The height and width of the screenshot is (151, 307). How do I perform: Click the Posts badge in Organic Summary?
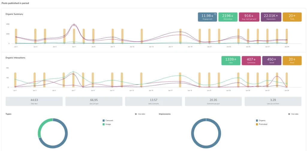click(x=292, y=17)
